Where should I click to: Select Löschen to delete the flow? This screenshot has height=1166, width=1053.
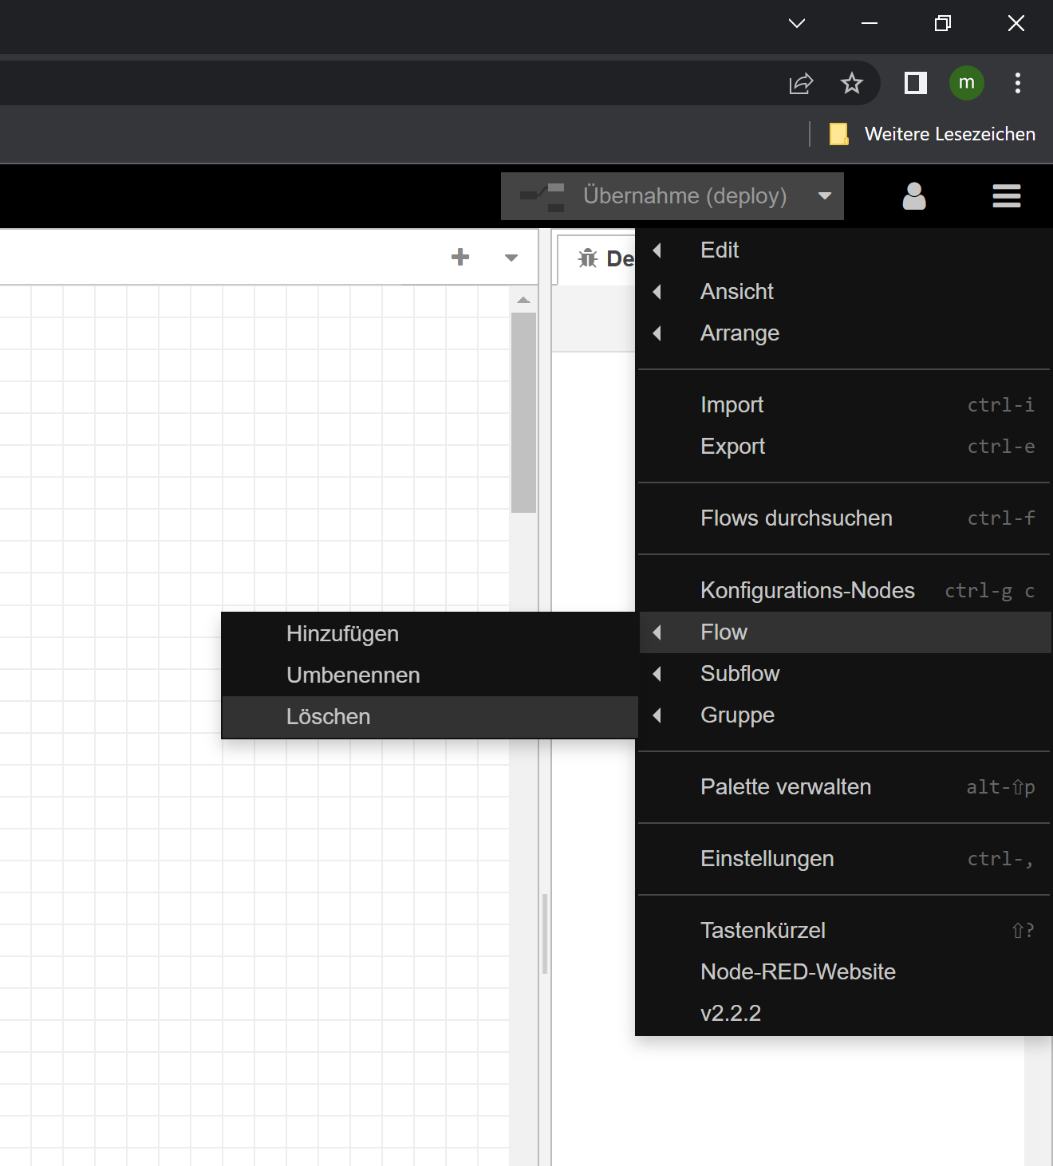(429, 717)
